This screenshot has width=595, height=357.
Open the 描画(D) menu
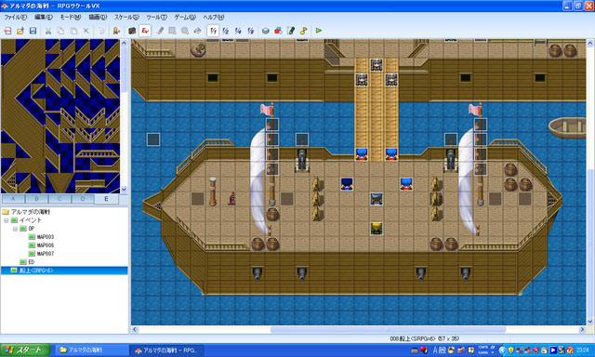(x=98, y=17)
